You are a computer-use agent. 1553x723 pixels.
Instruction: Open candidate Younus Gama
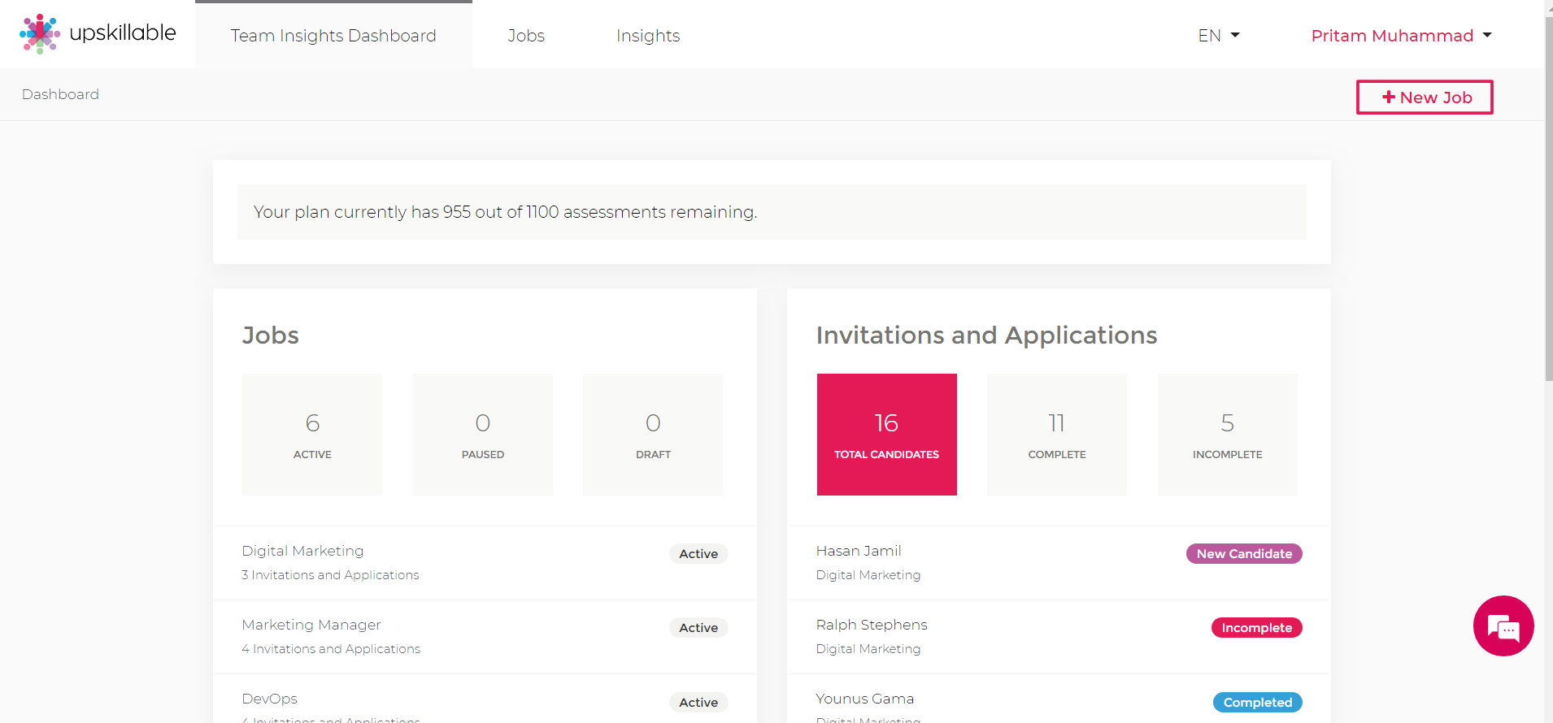point(865,699)
